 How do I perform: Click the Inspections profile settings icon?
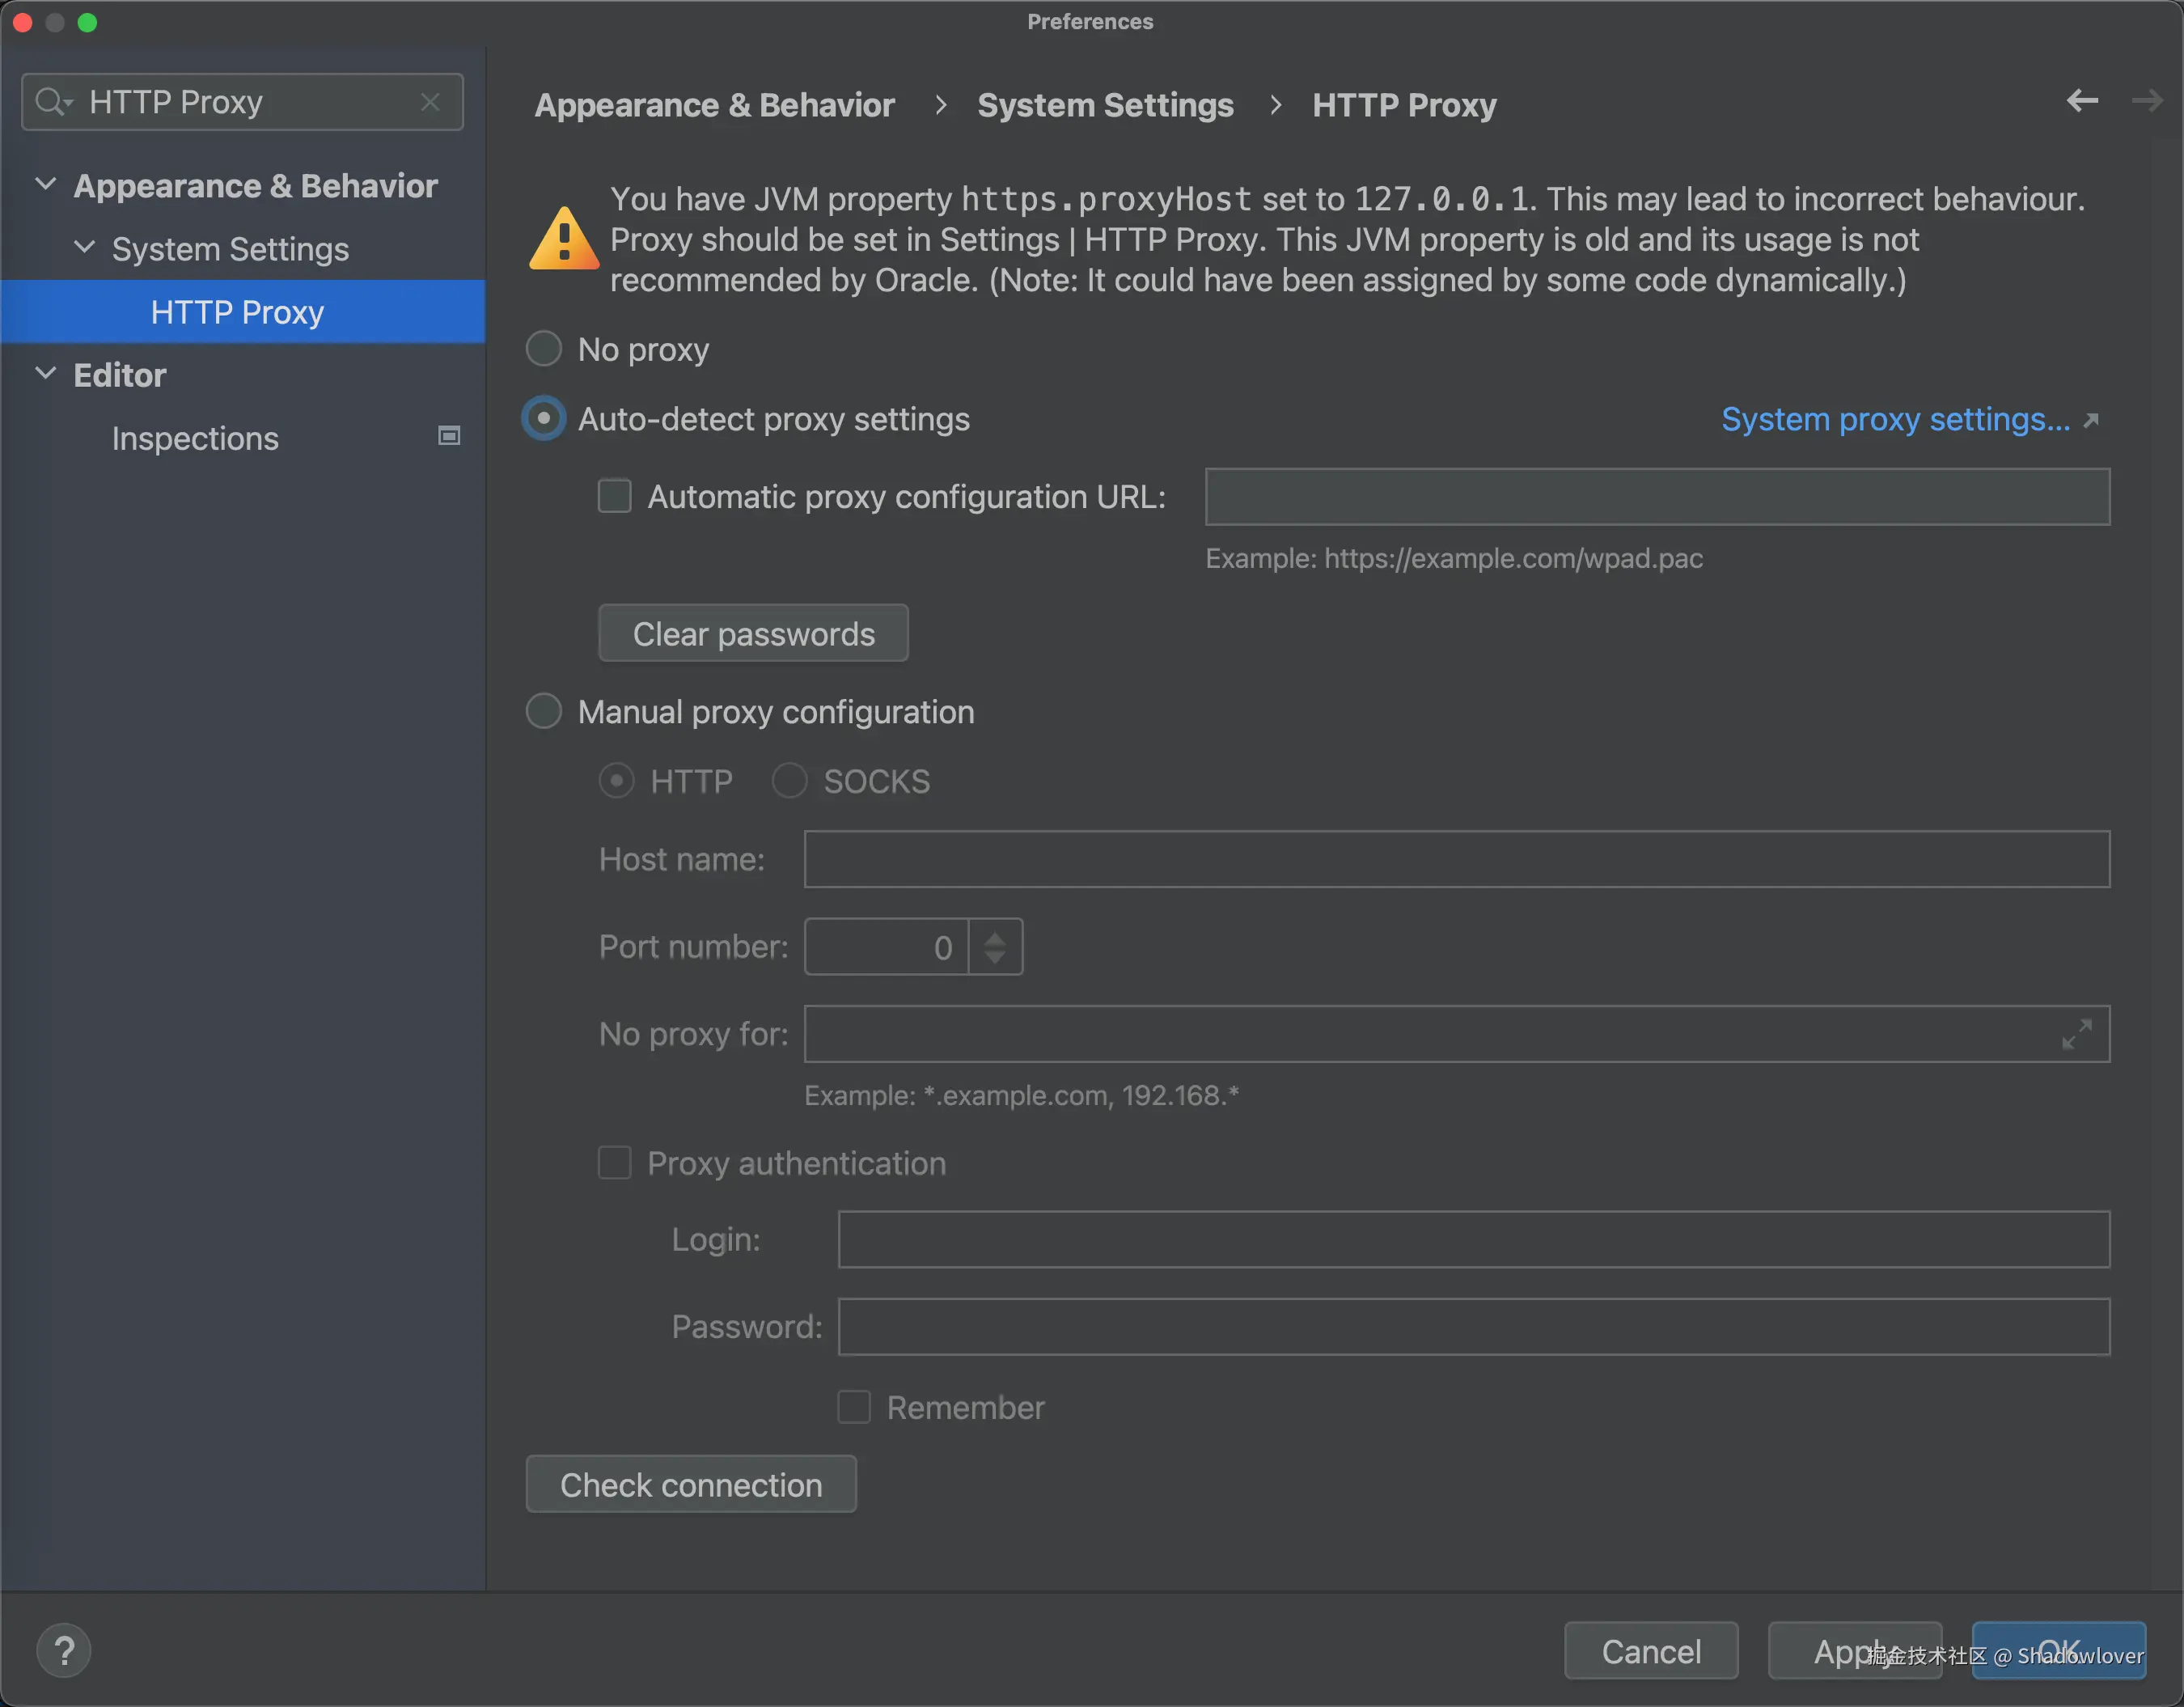[x=449, y=436]
